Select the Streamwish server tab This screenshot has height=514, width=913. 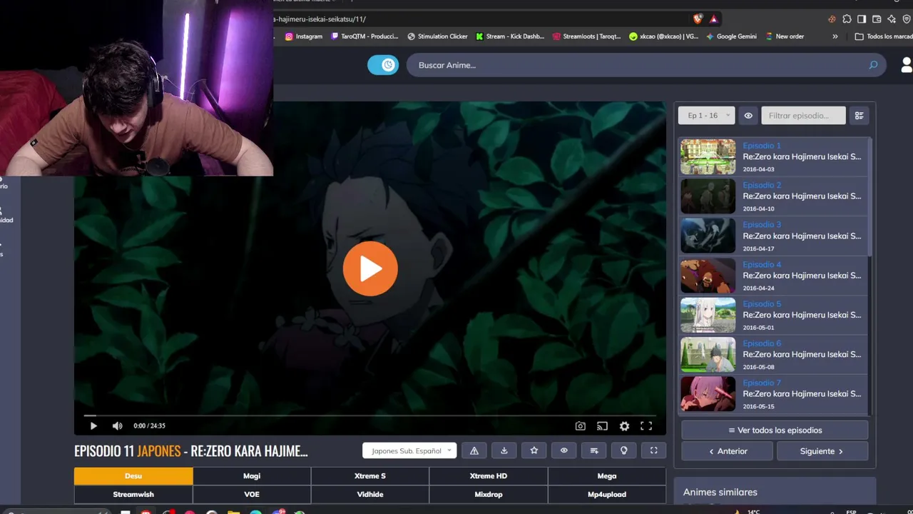tap(133, 495)
